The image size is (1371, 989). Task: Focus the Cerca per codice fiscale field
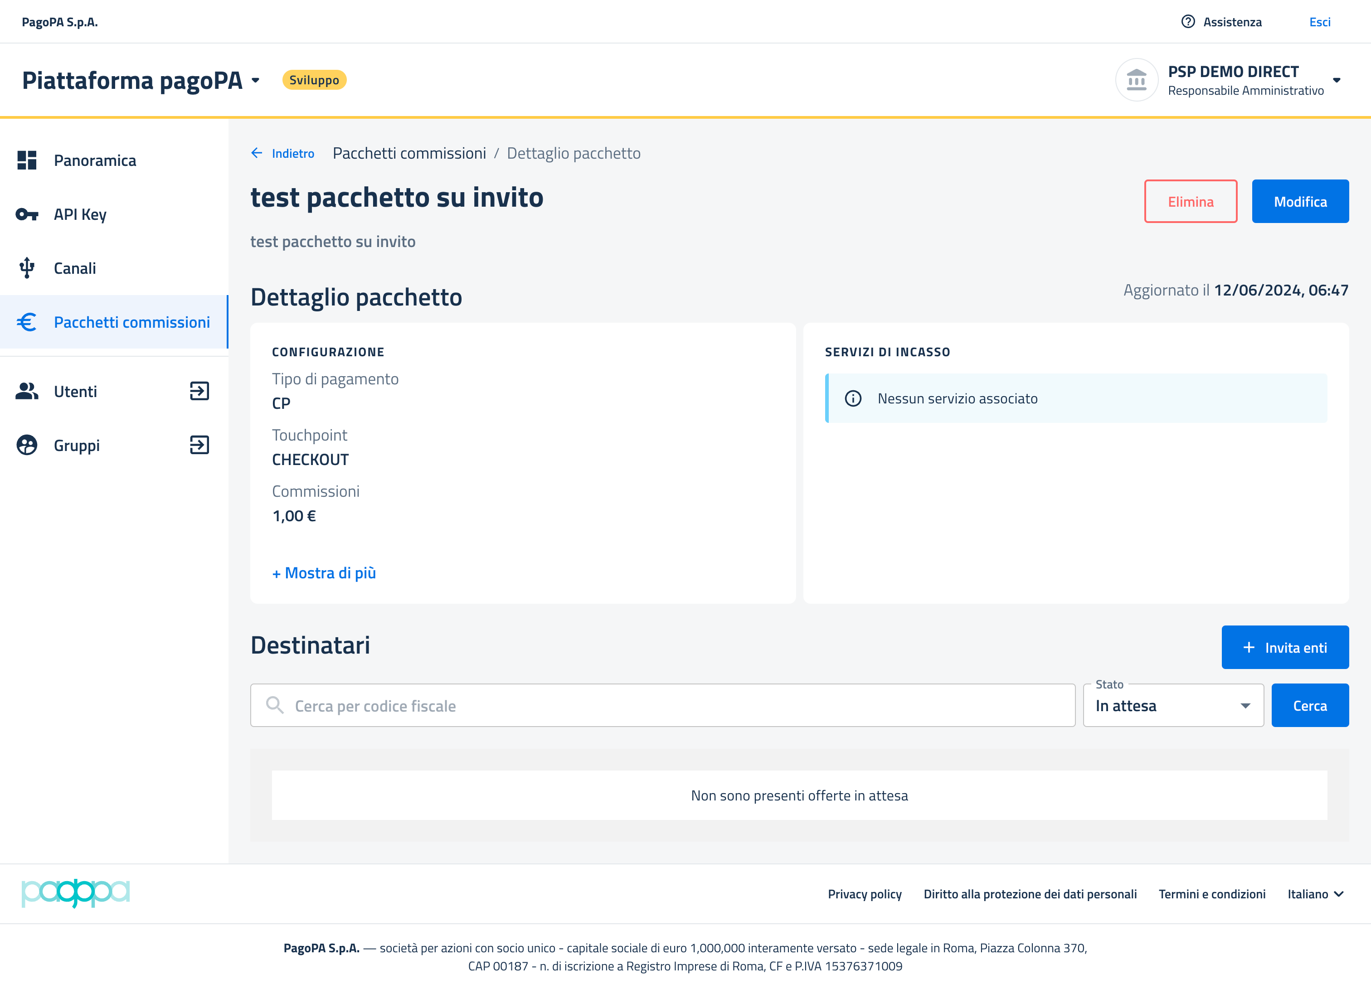[662, 705]
